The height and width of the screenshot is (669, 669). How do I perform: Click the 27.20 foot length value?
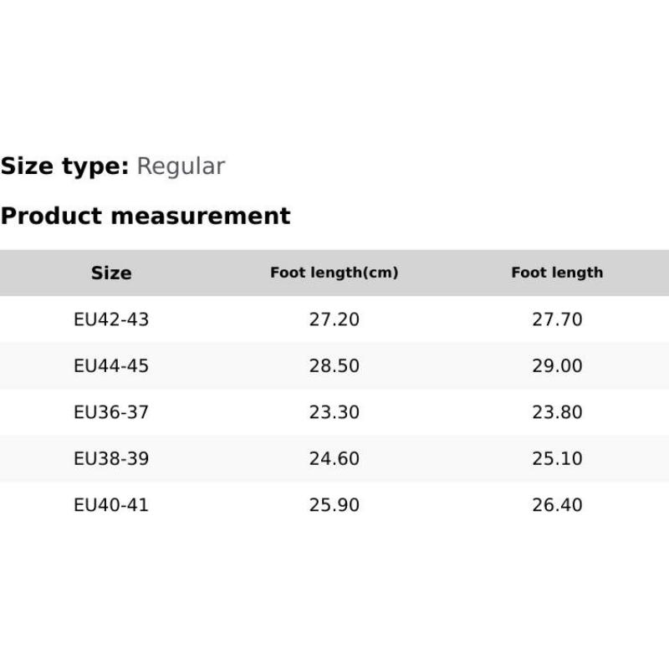(334, 319)
